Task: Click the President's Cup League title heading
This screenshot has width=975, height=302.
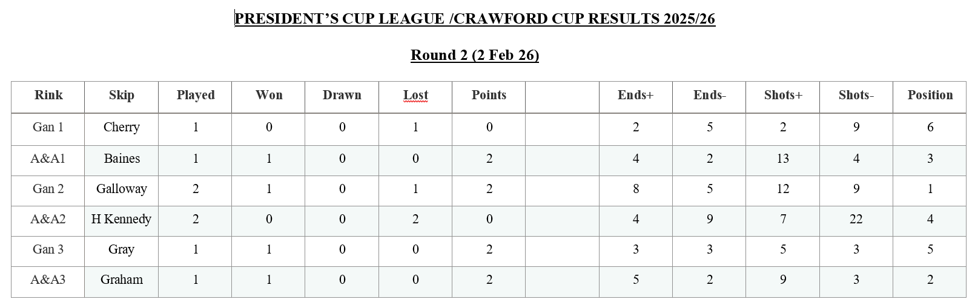Action: [x=474, y=19]
